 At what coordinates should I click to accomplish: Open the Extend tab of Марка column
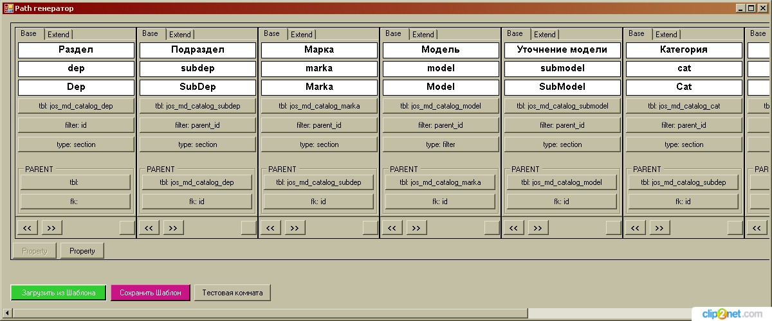pyautogui.click(x=302, y=35)
